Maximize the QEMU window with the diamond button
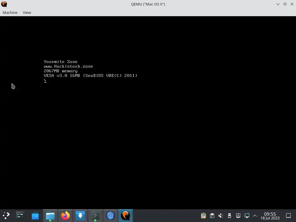Image resolution: width=296 pixels, height=222 pixels. (285, 4)
